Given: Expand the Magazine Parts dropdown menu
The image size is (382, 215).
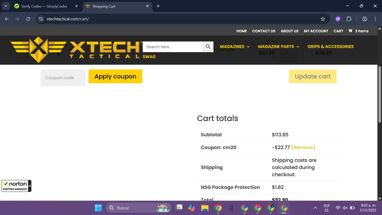Looking at the screenshot, I should [279, 47].
